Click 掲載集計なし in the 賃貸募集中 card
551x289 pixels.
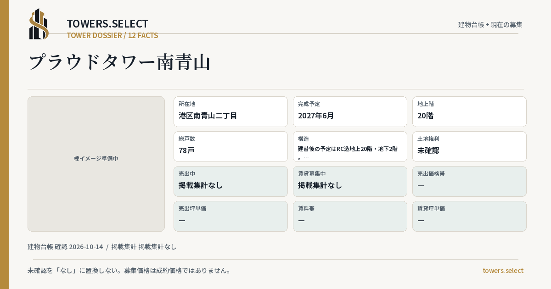point(320,185)
